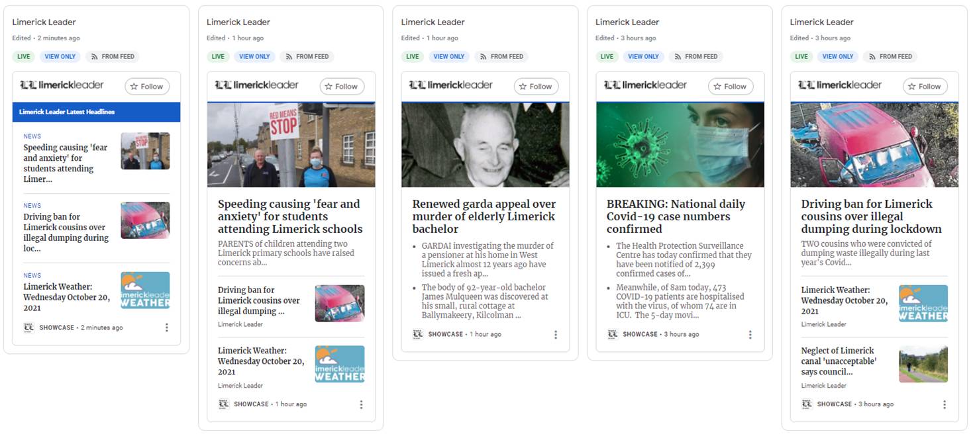Open three-dot menu on Covid-19 card
The image size is (973, 436).
750,335
